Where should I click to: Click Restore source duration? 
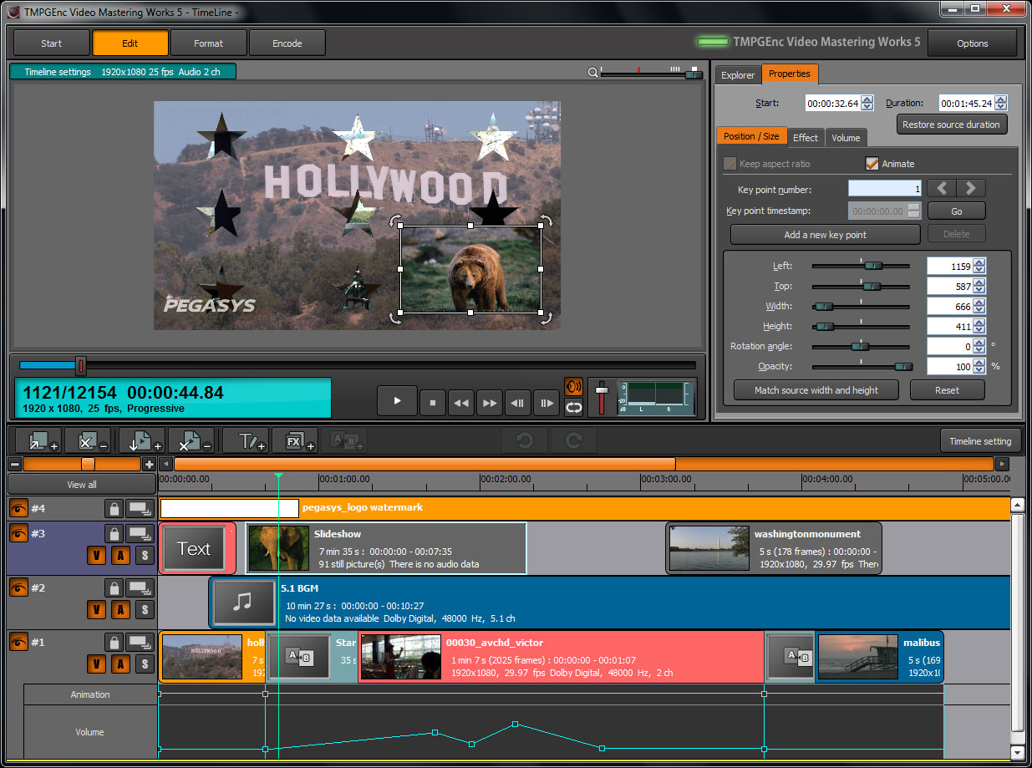(x=952, y=124)
